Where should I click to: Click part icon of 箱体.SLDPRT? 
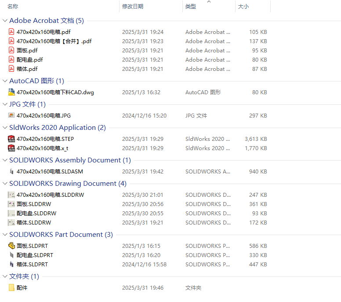(x=11, y=264)
